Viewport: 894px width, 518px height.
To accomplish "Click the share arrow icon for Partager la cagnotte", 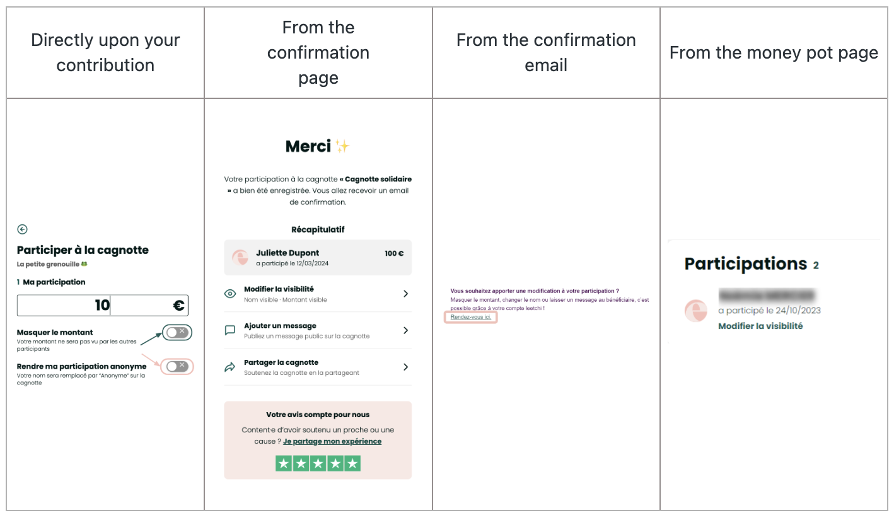I will [231, 367].
